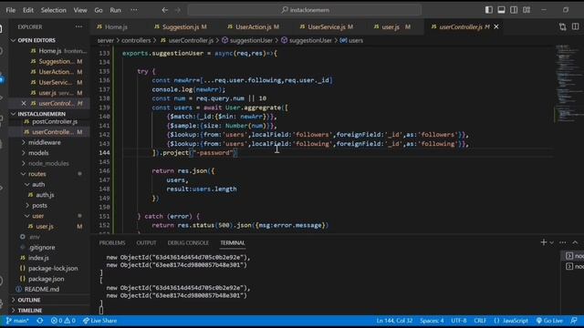Toggle primary side bar layout icon

(489, 10)
